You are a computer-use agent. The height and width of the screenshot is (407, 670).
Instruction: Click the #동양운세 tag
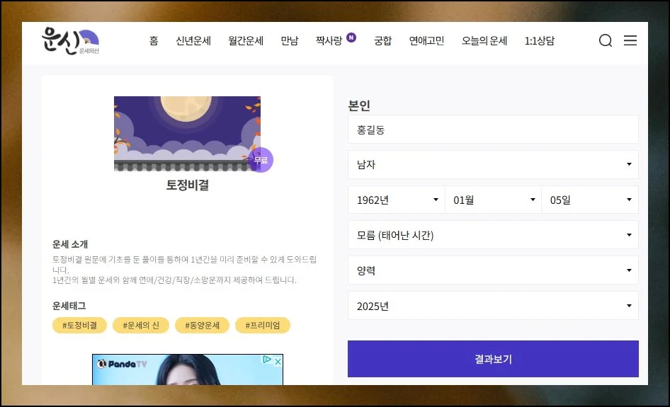[x=202, y=326]
